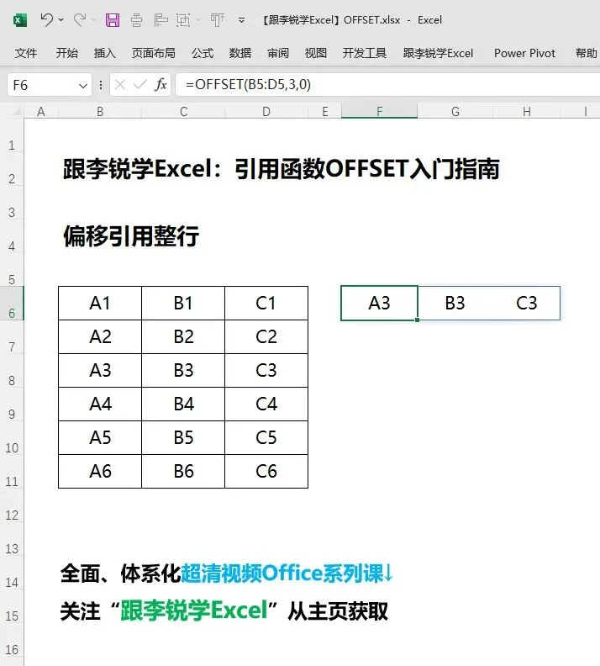Click the Redo arrow icon
This screenshot has height=666, width=600.
tap(79, 19)
